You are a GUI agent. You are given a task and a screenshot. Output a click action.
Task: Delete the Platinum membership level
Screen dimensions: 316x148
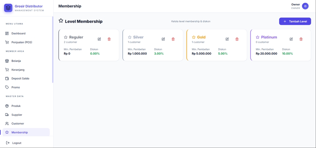(x=301, y=39)
